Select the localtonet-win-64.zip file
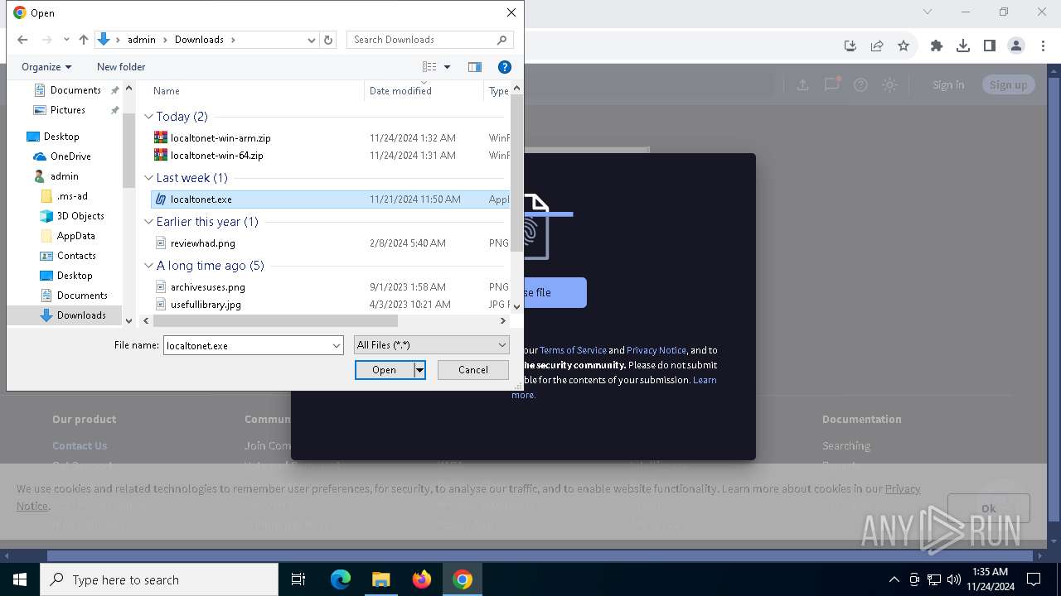Image resolution: width=1061 pixels, height=596 pixels. (x=217, y=156)
